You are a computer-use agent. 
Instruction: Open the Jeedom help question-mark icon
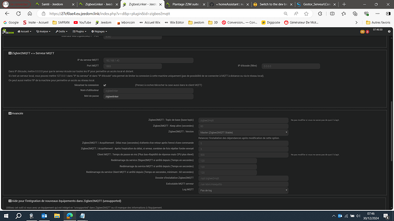pyautogui.click(x=389, y=31)
